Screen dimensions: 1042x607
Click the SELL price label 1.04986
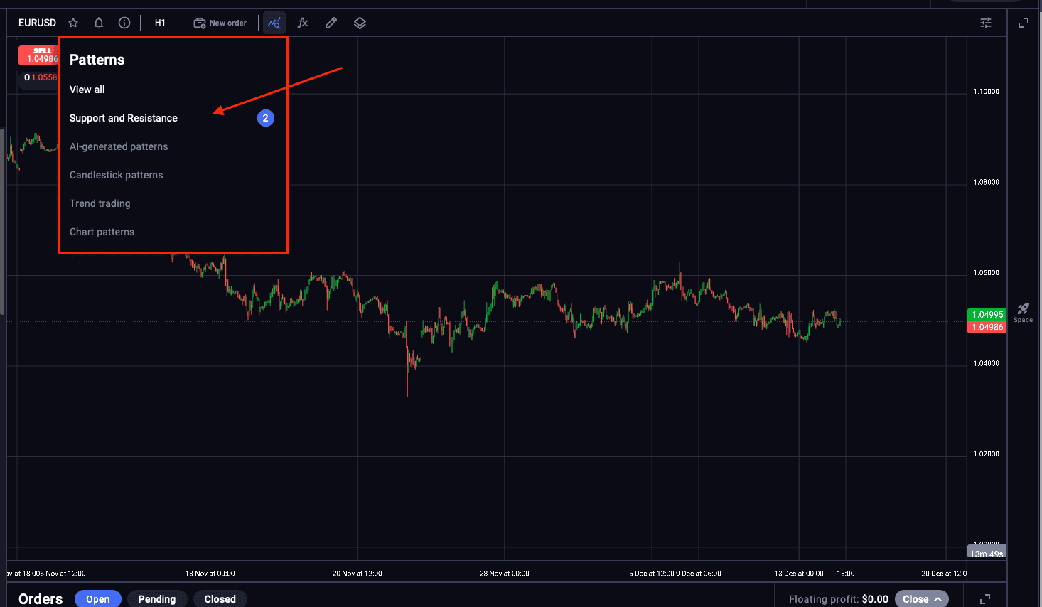[x=39, y=55]
